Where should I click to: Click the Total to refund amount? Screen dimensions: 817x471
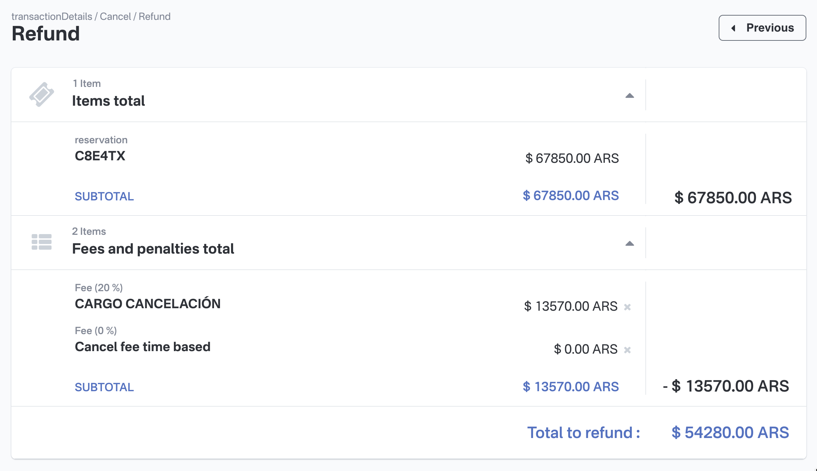tap(730, 433)
